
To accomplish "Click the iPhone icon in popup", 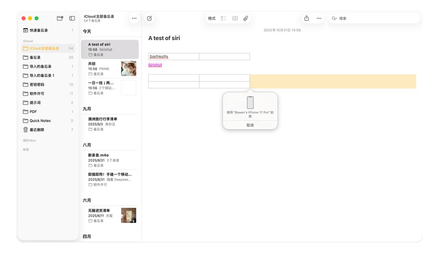I will (x=250, y=102).
